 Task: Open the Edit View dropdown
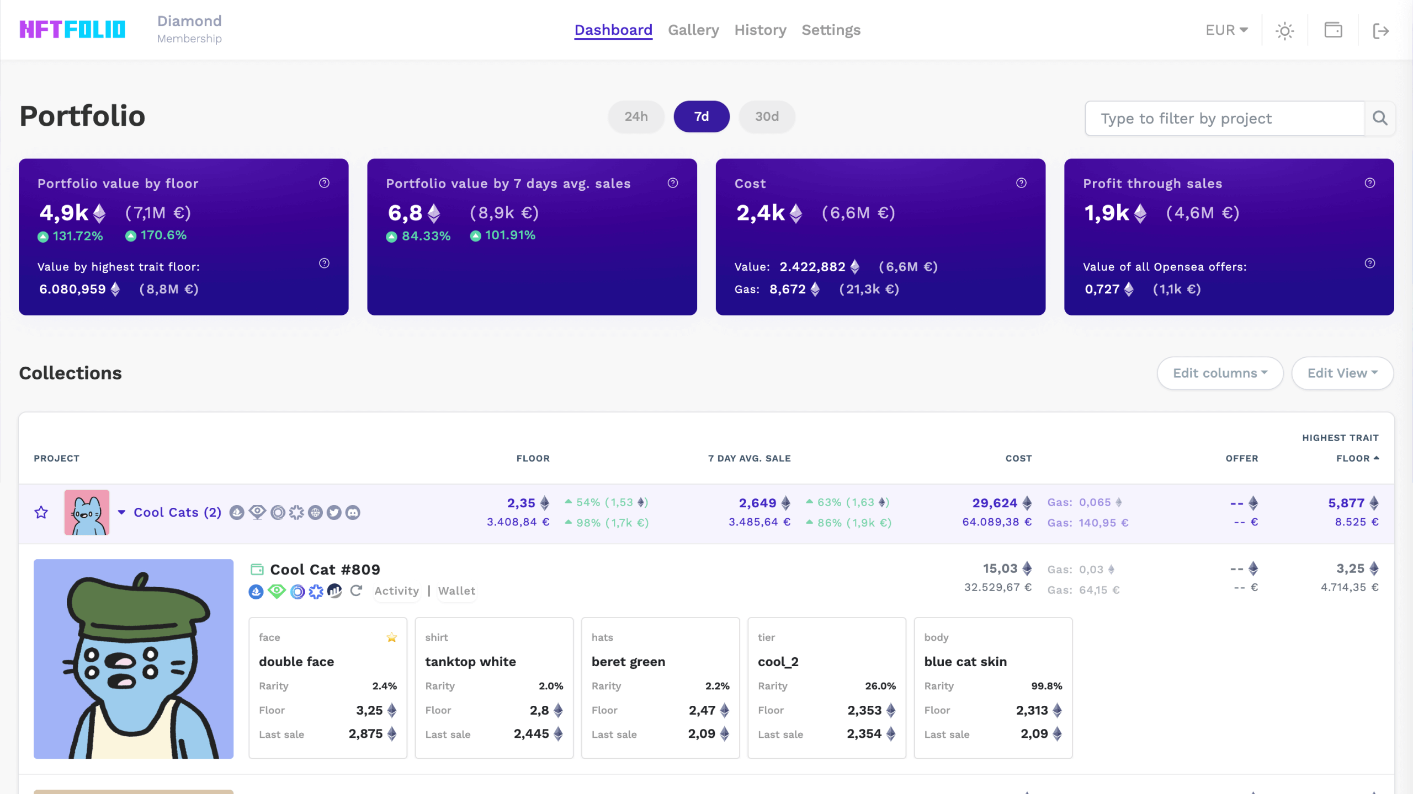pyautogui.click(x=1342, y=373)
